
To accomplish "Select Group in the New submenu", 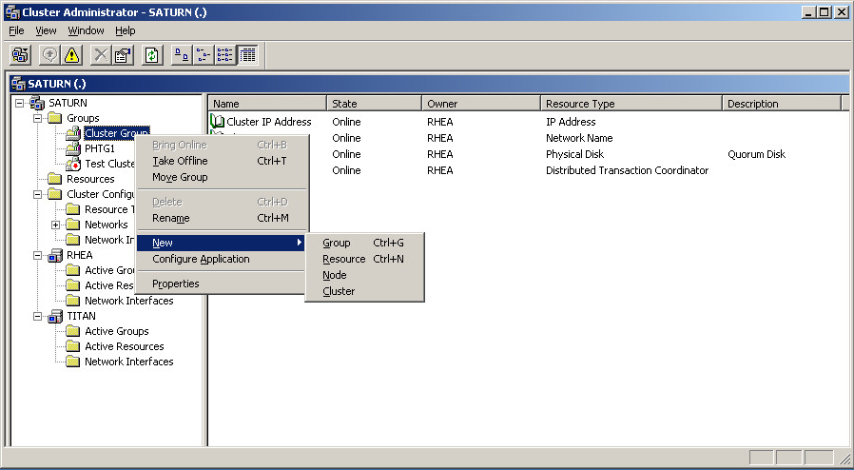I will pyautogui.click(x=364, y=243).
